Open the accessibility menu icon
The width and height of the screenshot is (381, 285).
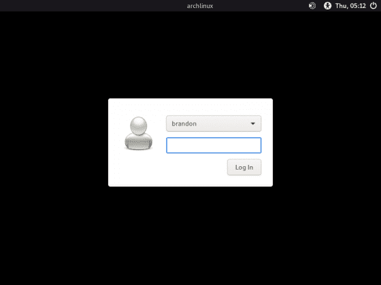tap(327, 5)
